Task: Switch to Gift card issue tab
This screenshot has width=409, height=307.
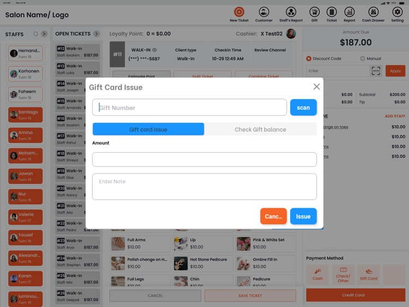Action: tap(148, 129)
